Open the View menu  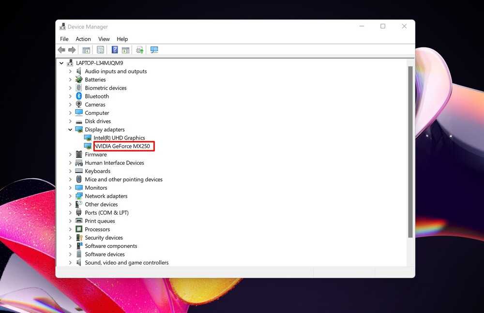click(104, 39)
